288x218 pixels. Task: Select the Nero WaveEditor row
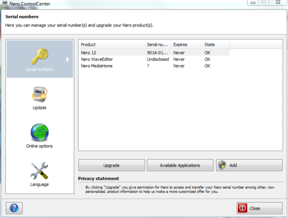tap(155, 59)
